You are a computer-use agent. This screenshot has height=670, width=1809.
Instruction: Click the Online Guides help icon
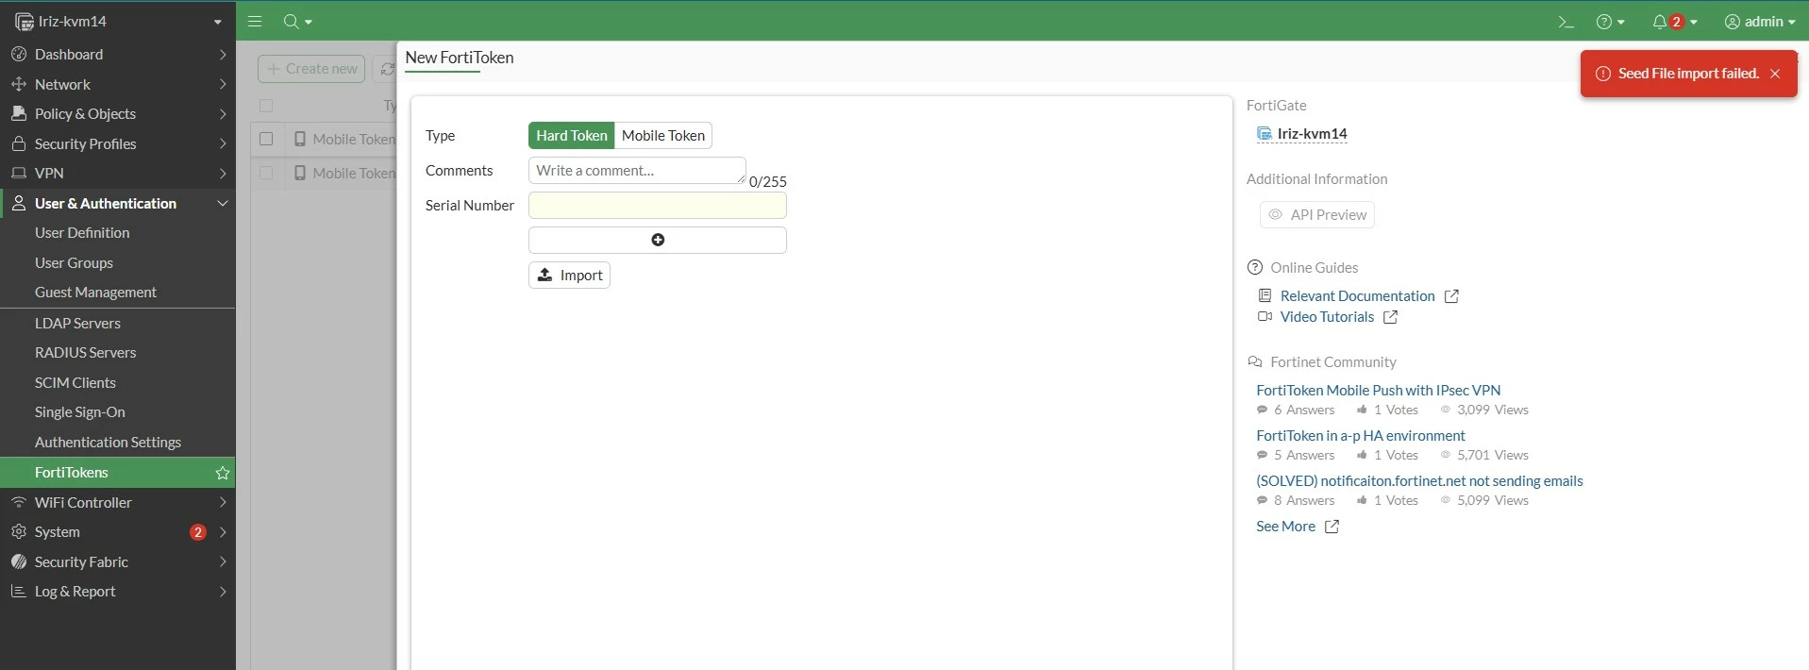[1255, 268]
